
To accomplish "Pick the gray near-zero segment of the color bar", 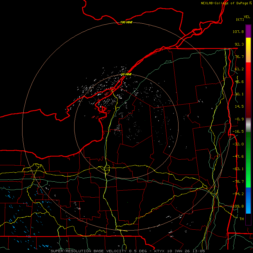I will pyautogui.click(x=248, y=125).
